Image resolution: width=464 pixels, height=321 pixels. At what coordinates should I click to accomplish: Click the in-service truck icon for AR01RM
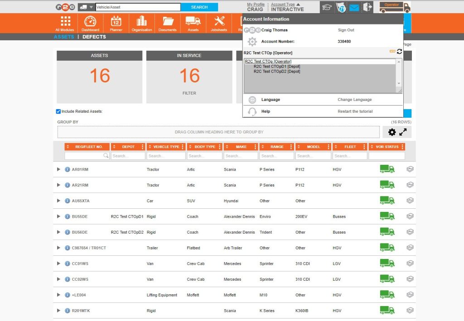coord(387,169)
